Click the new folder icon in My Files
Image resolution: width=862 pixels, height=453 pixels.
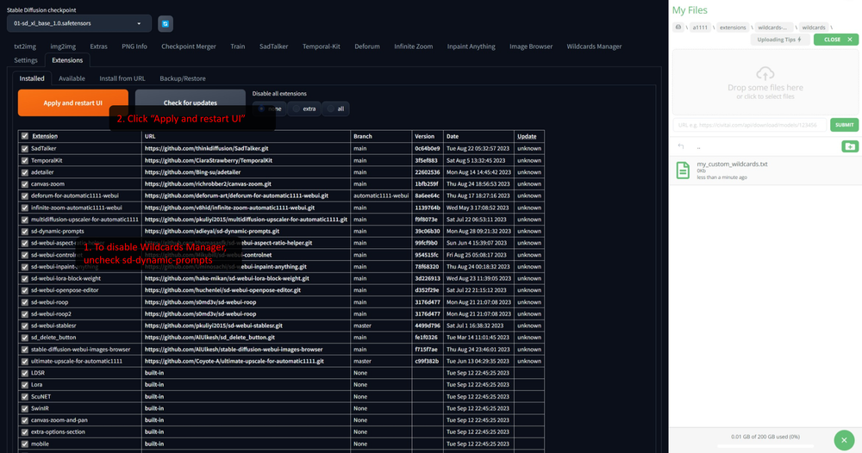click(x=850, y=146)
